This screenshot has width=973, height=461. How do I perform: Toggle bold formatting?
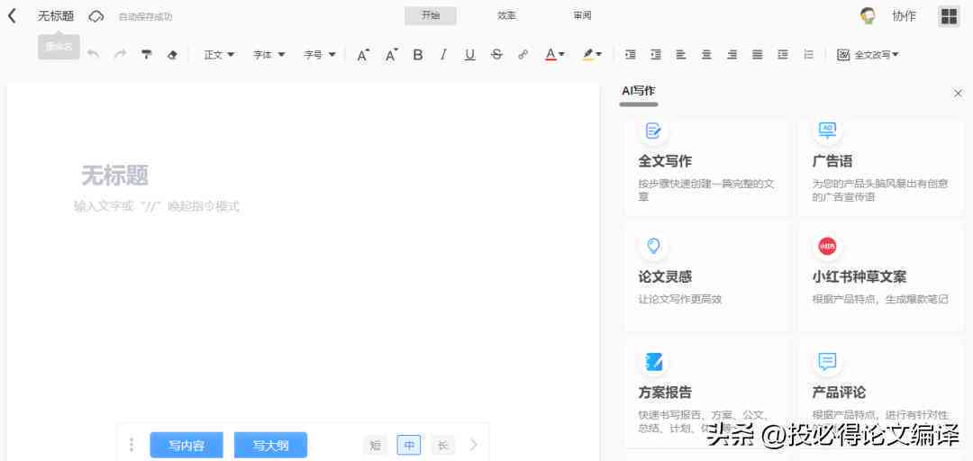[418, 55]
